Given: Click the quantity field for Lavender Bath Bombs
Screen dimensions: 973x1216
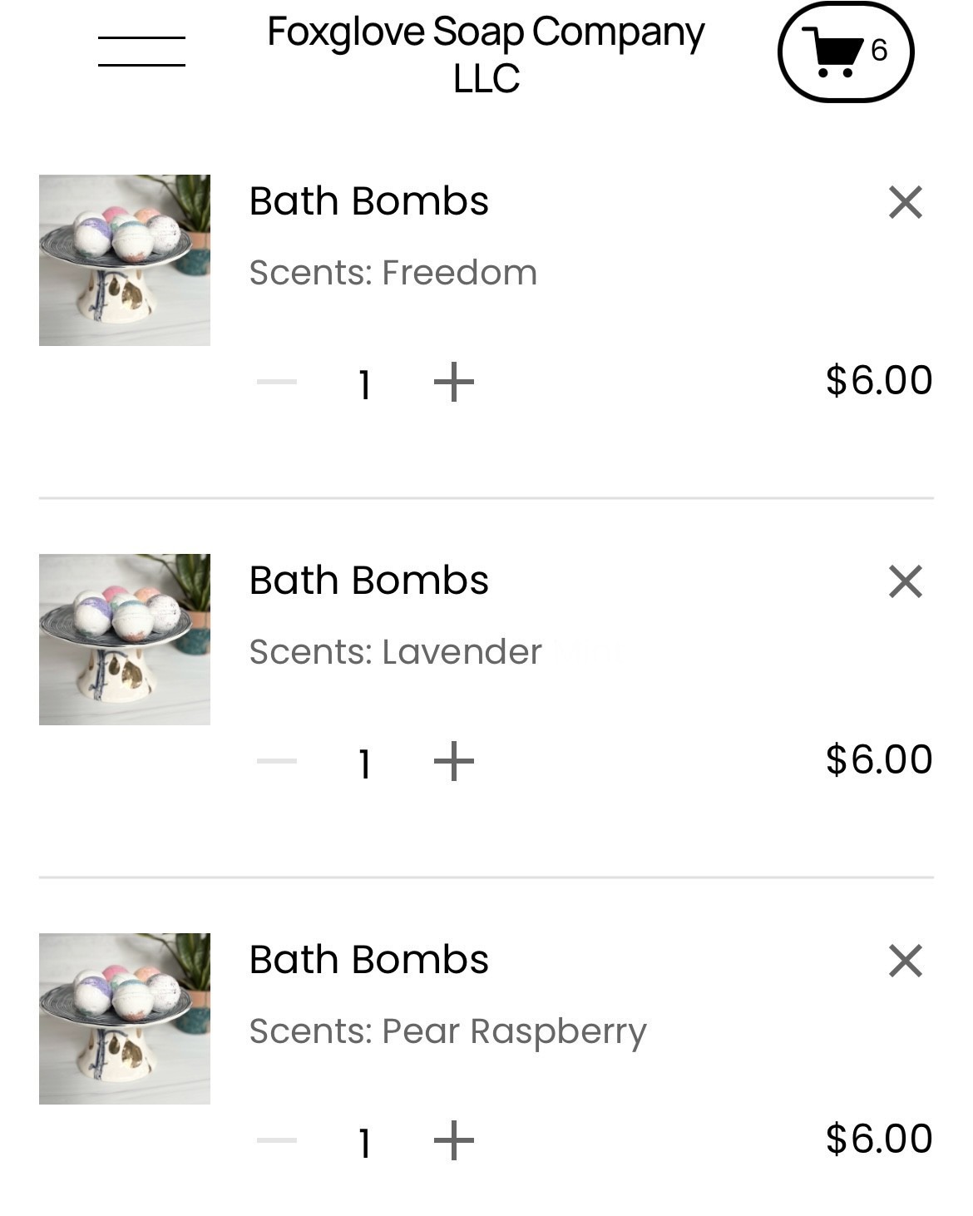Looking at the screenshot, I should tap(364, 764).
